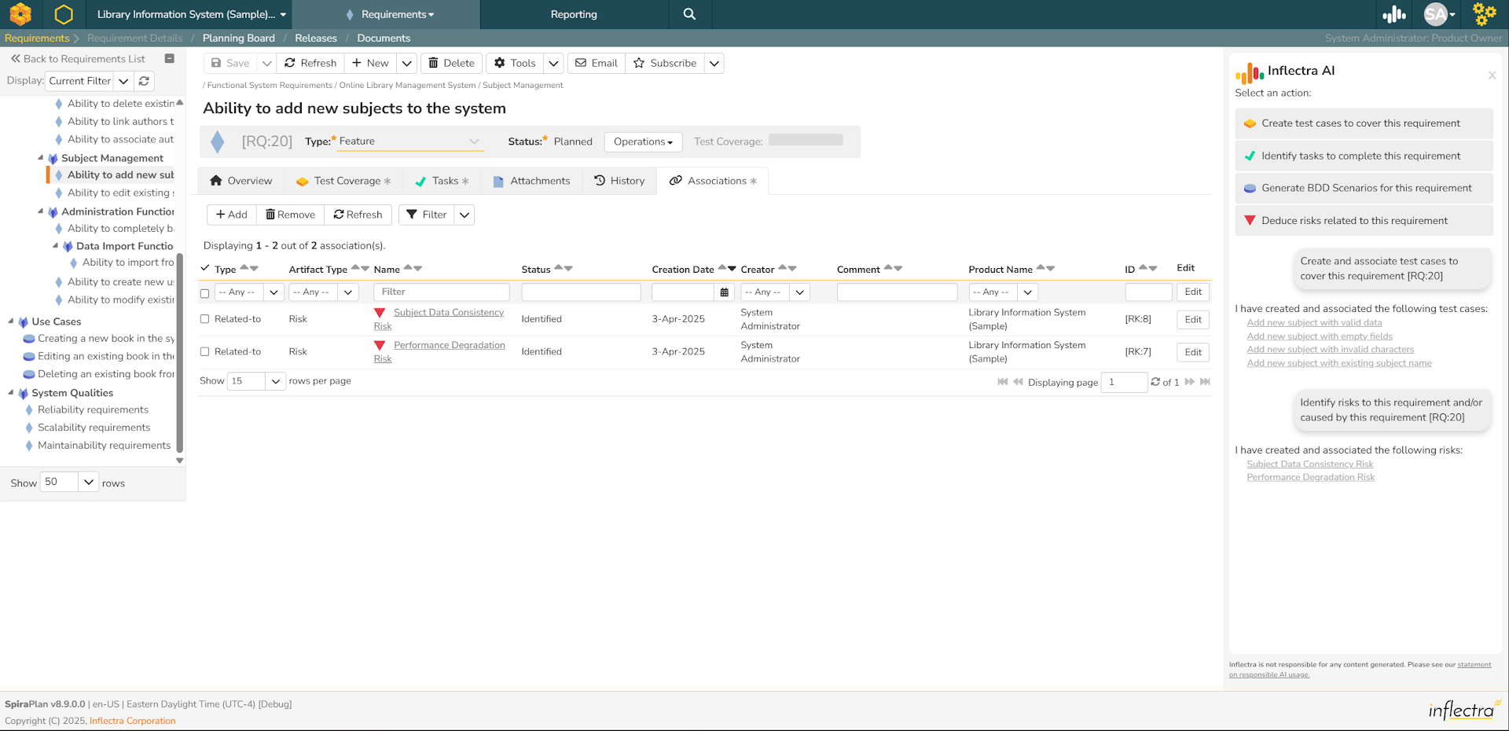Open the Operations workflow dropdown
The image size is (1509, 731).
click(643, 142)
